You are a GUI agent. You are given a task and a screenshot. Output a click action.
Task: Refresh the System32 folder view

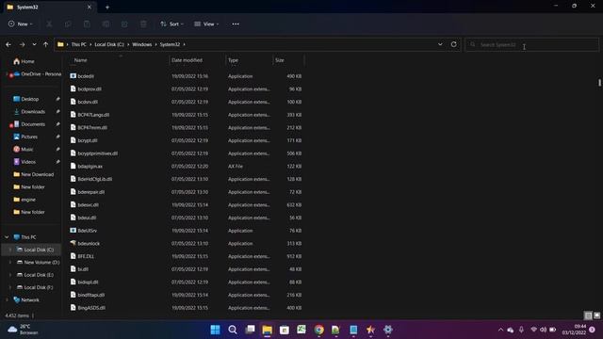pos(454,44)
